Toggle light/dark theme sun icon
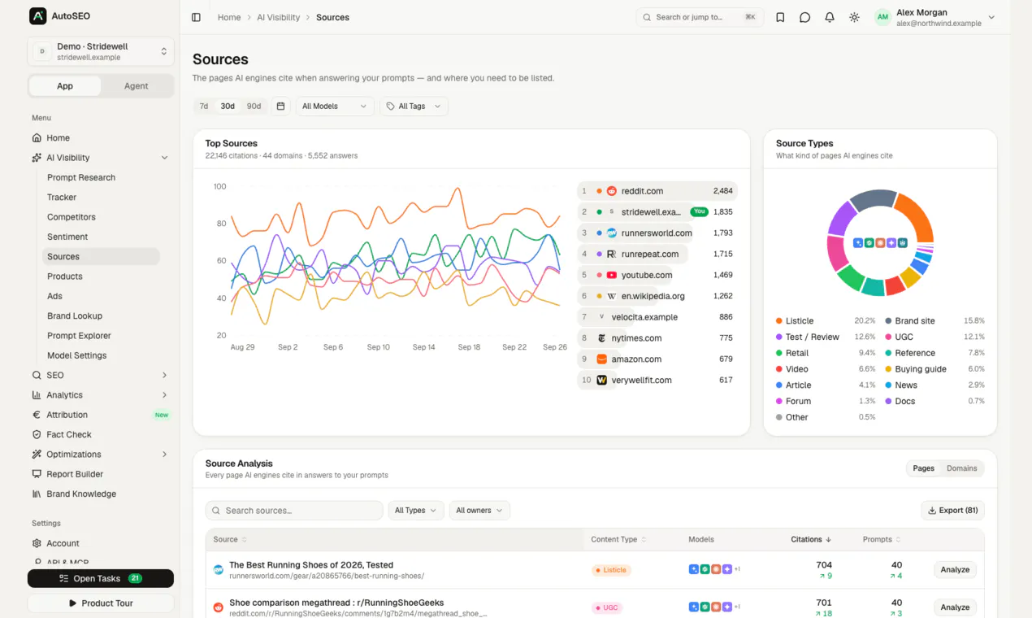The width and height of the screenshot is (1032, 618). pyautogui.click(x=854, y=17)
